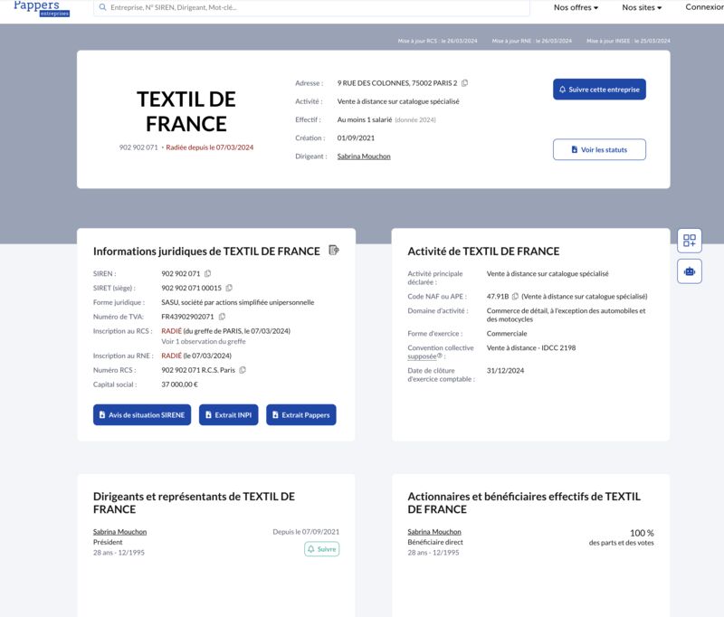Click the Pappers entreprises logo
The image size is (724, 617).
click(42, 8)
